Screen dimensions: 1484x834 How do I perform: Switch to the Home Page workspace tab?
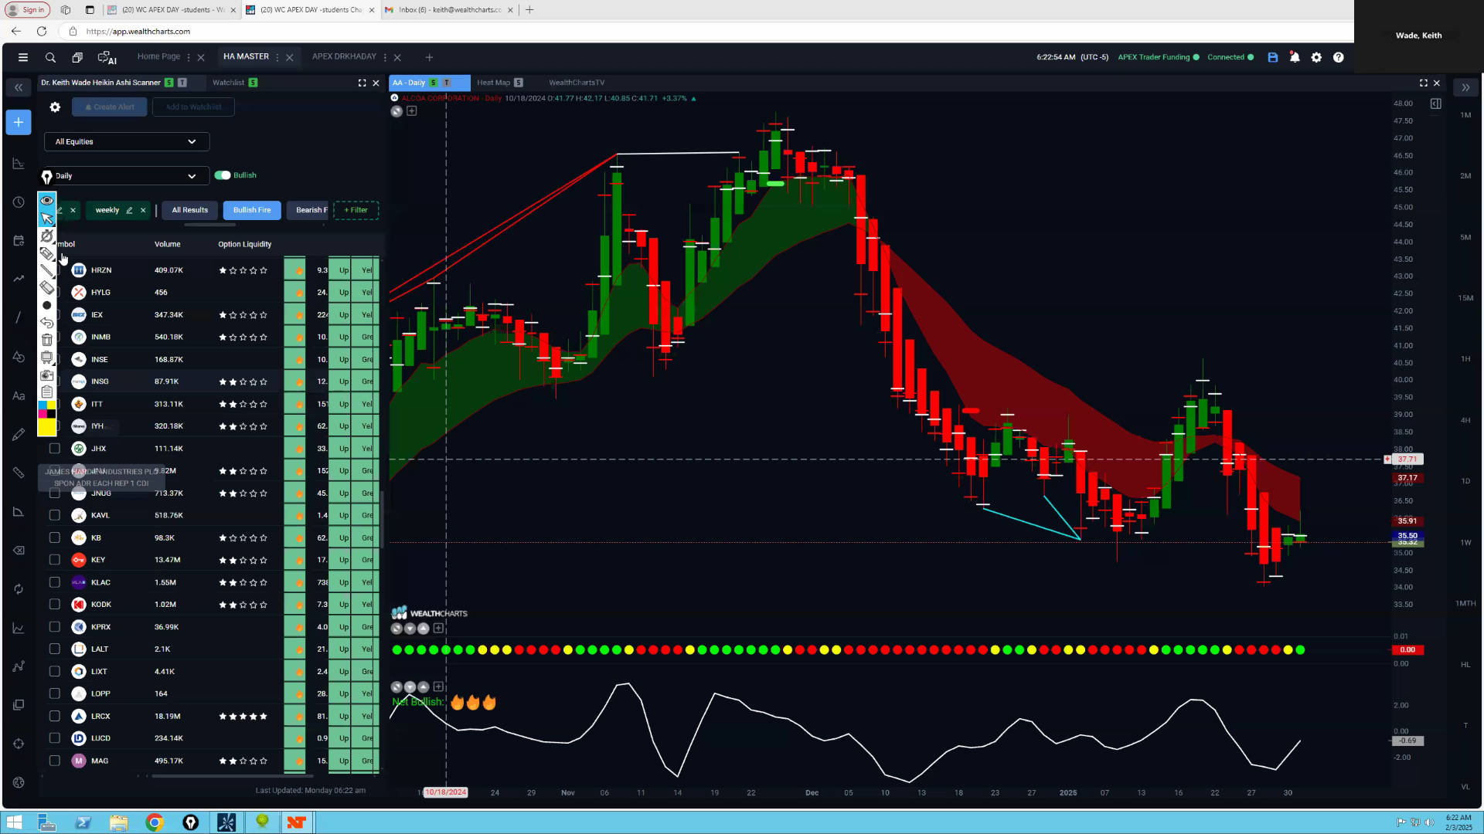point(158,56)
